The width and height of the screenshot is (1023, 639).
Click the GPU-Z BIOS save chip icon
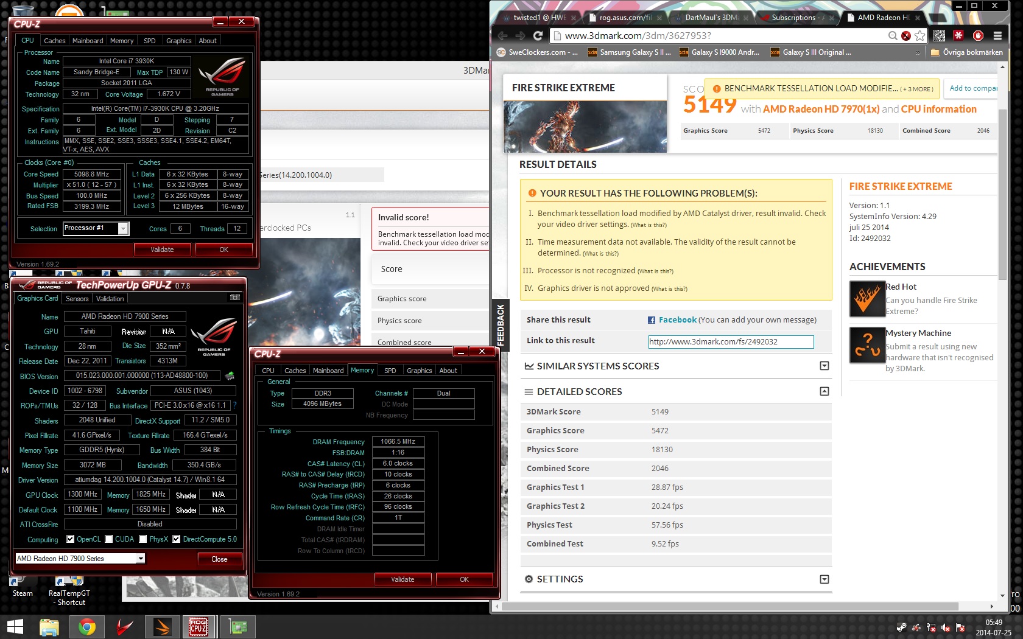pyautogui.click(x=230, y=375)
